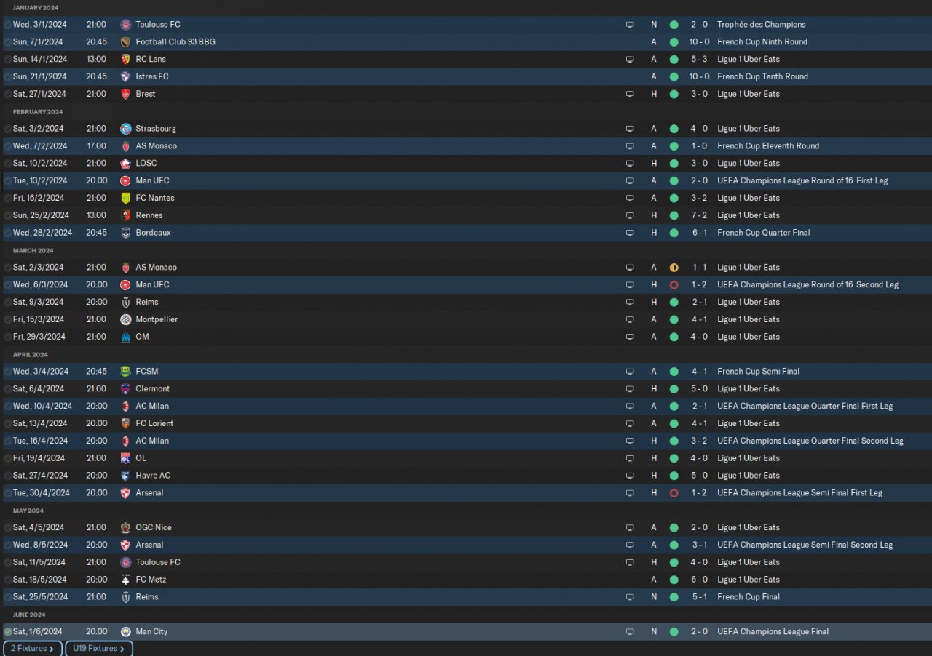Open Football Club 93 BBG club badge
The width and height of the screenshot is (932, 656).
(125, 42)
